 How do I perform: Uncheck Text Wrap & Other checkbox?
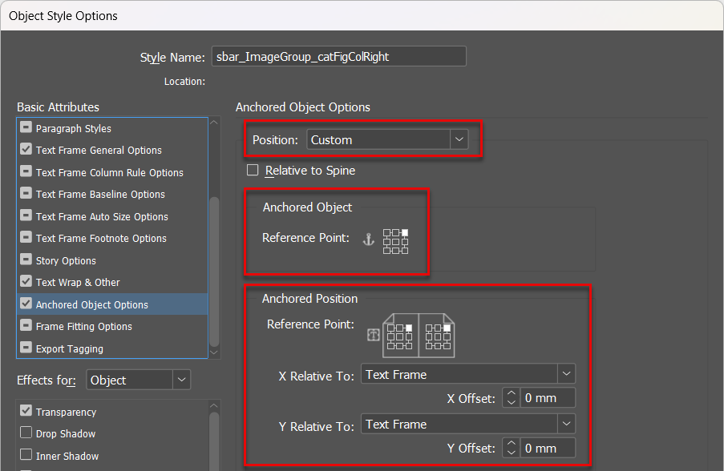(x=26, y=281)
